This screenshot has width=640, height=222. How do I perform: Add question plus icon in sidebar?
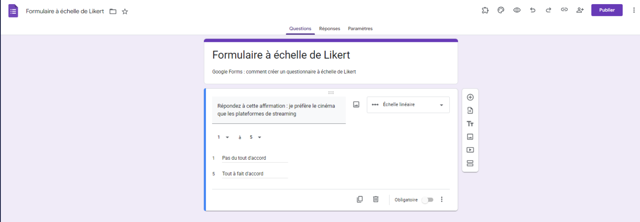[x=470, y=97]
